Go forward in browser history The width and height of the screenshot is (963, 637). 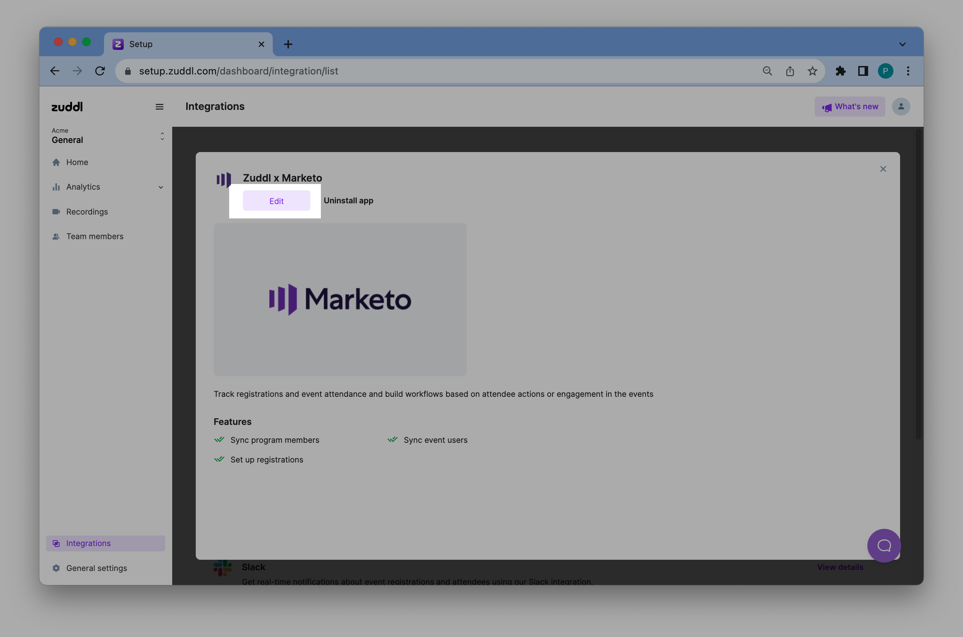77,71
